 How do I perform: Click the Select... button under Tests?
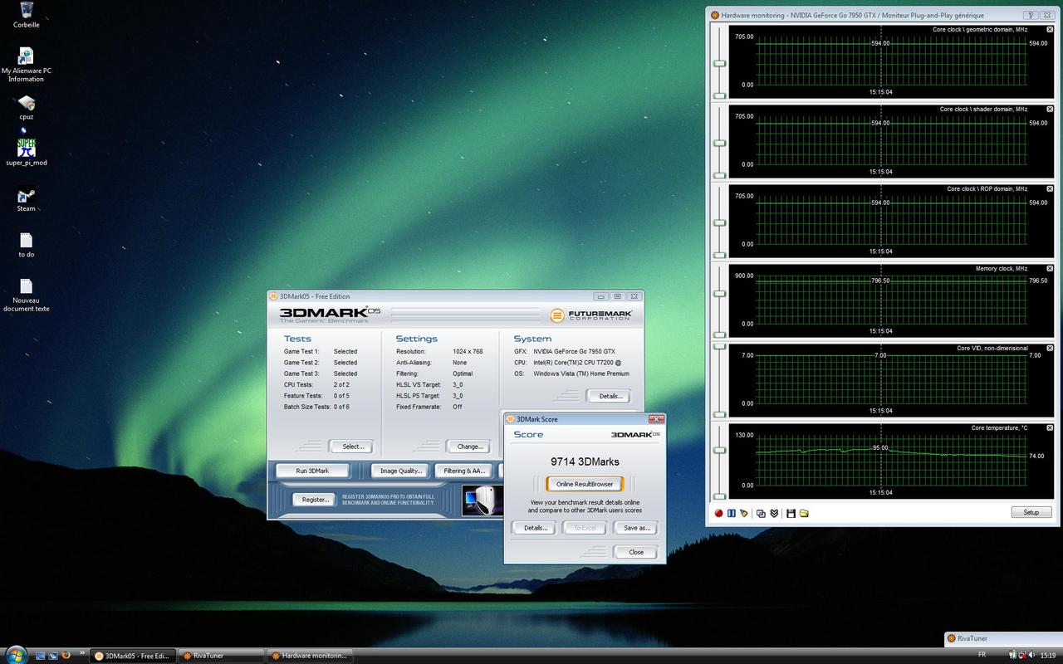pos(353,447)
